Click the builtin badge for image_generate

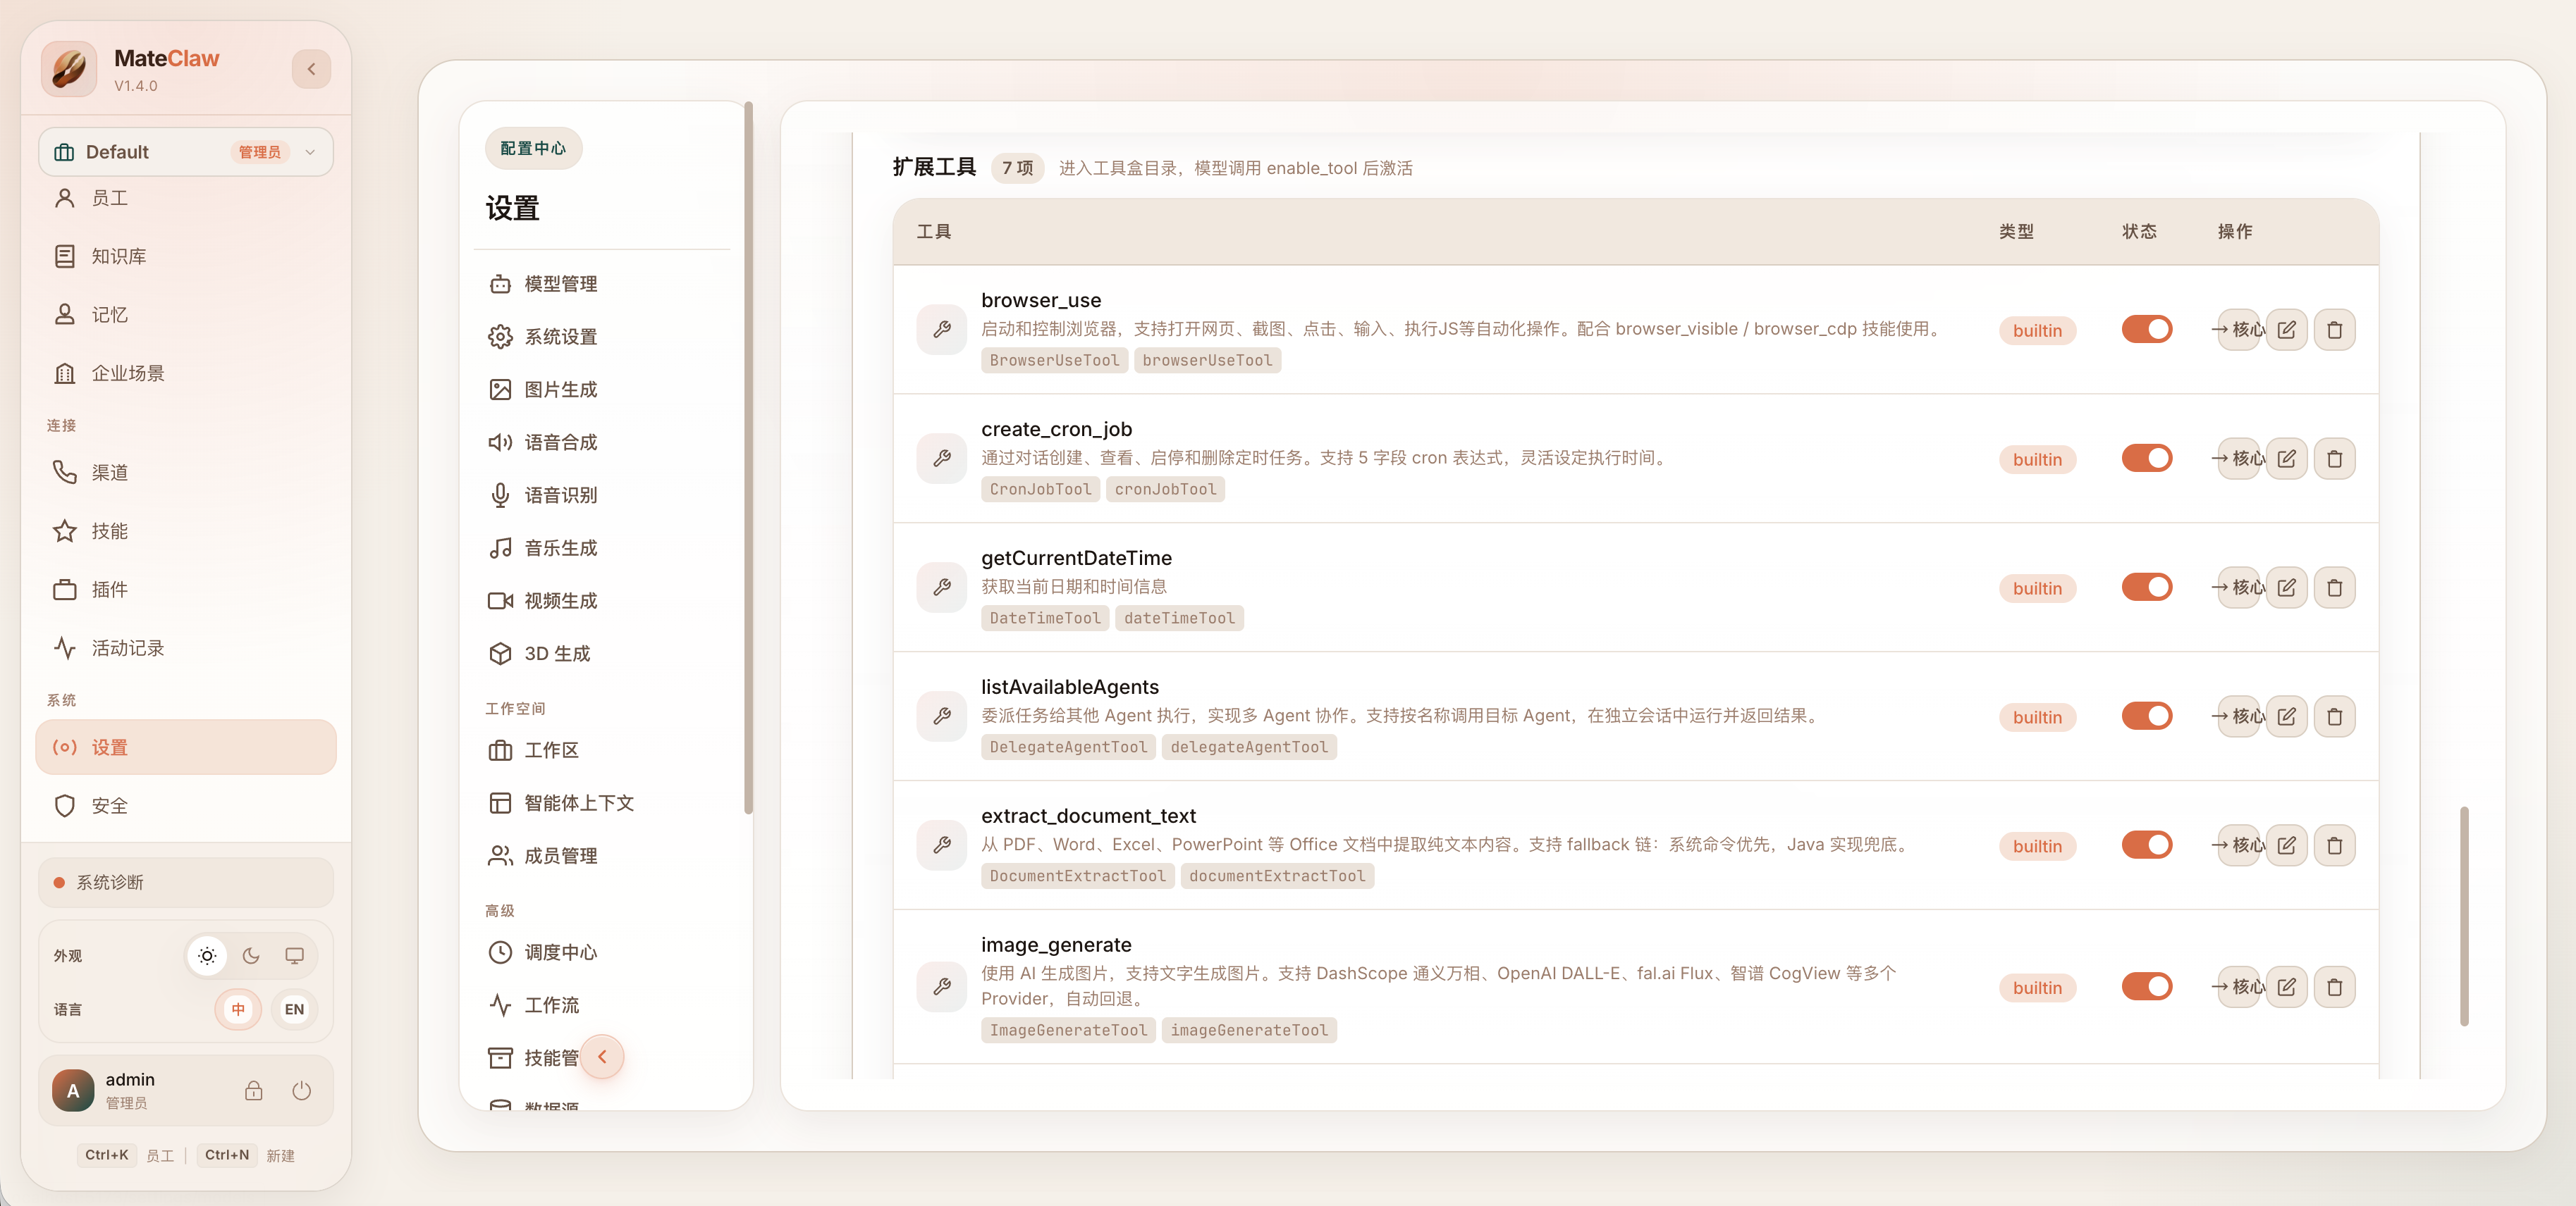pos(2037,988)
